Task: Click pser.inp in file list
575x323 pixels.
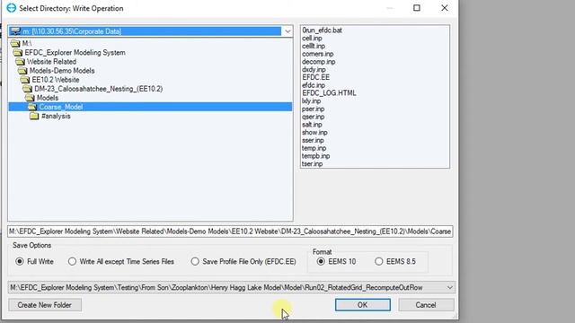Action: click(314, 109)
